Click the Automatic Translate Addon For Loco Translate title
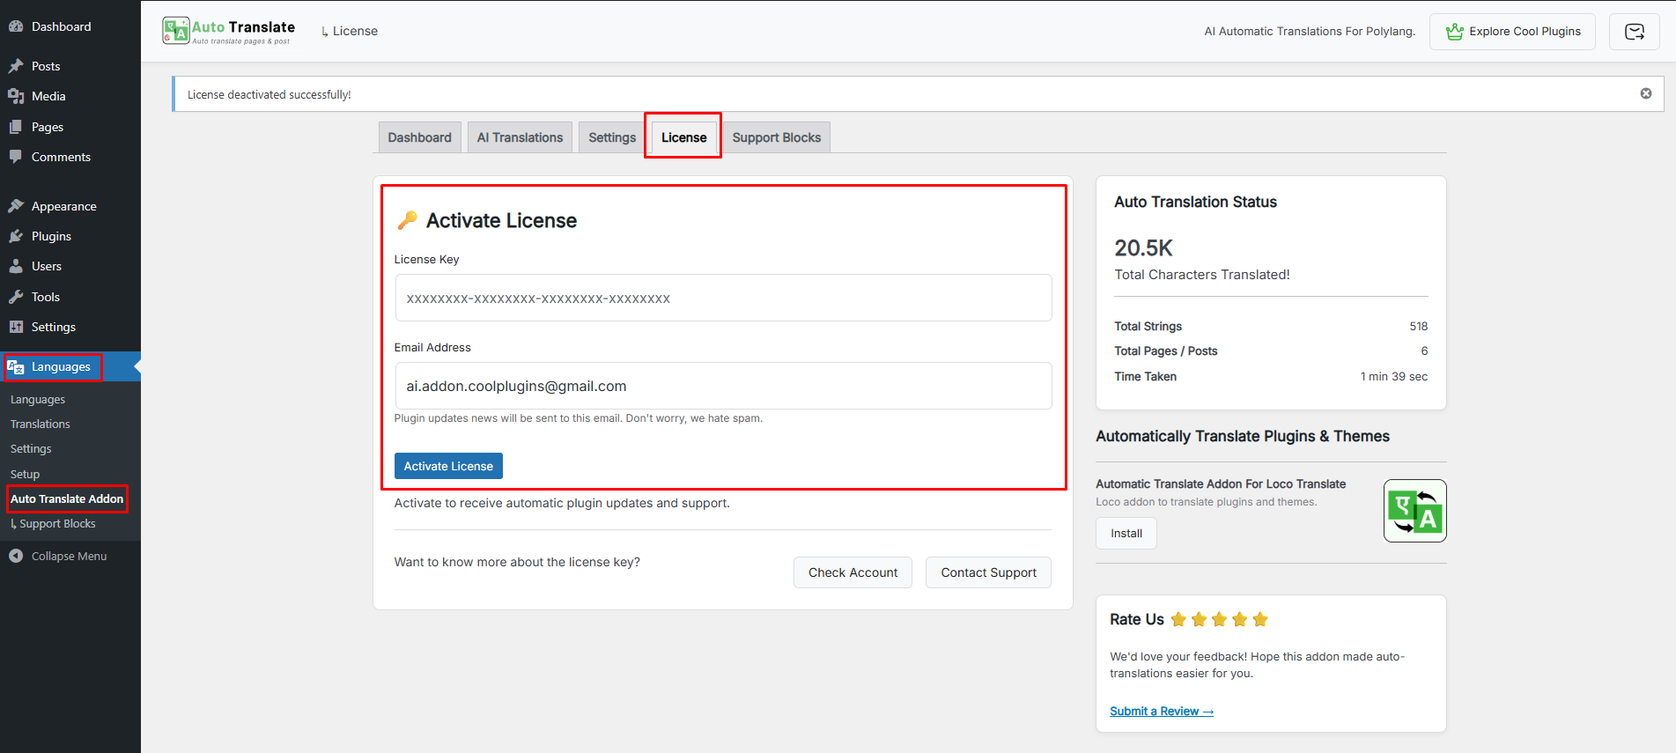The width and height of the screenshot is (1676, 753). click(1221, 484)
